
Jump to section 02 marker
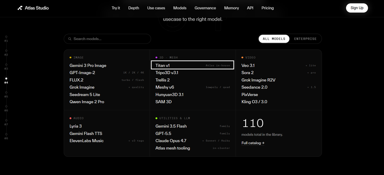pyautogui.click(x=6, y=52)
